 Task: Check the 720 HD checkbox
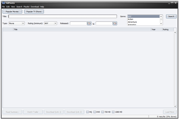pos(103,112)
